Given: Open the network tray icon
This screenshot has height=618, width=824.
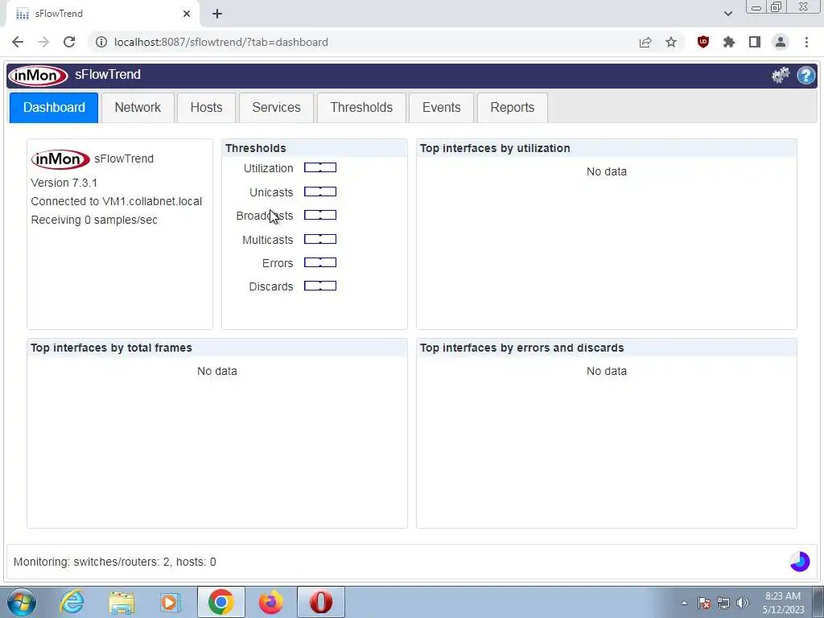Looking at the screenshot, I should [723, 603].
